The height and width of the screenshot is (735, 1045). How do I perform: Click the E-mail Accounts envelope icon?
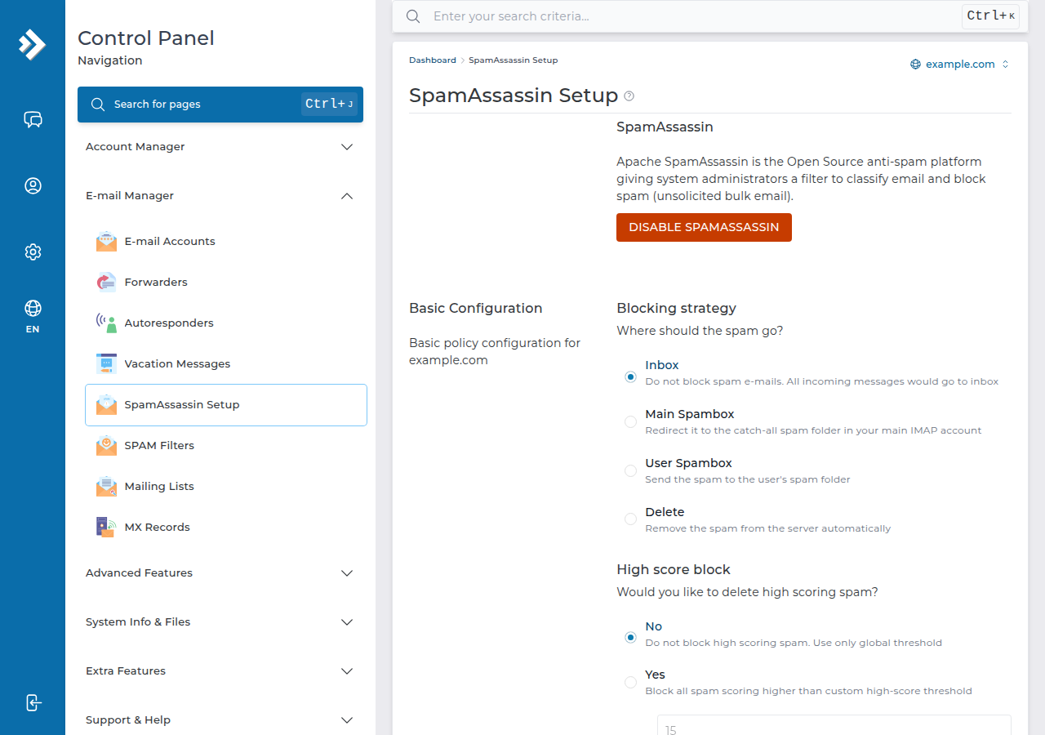(106, 241)
